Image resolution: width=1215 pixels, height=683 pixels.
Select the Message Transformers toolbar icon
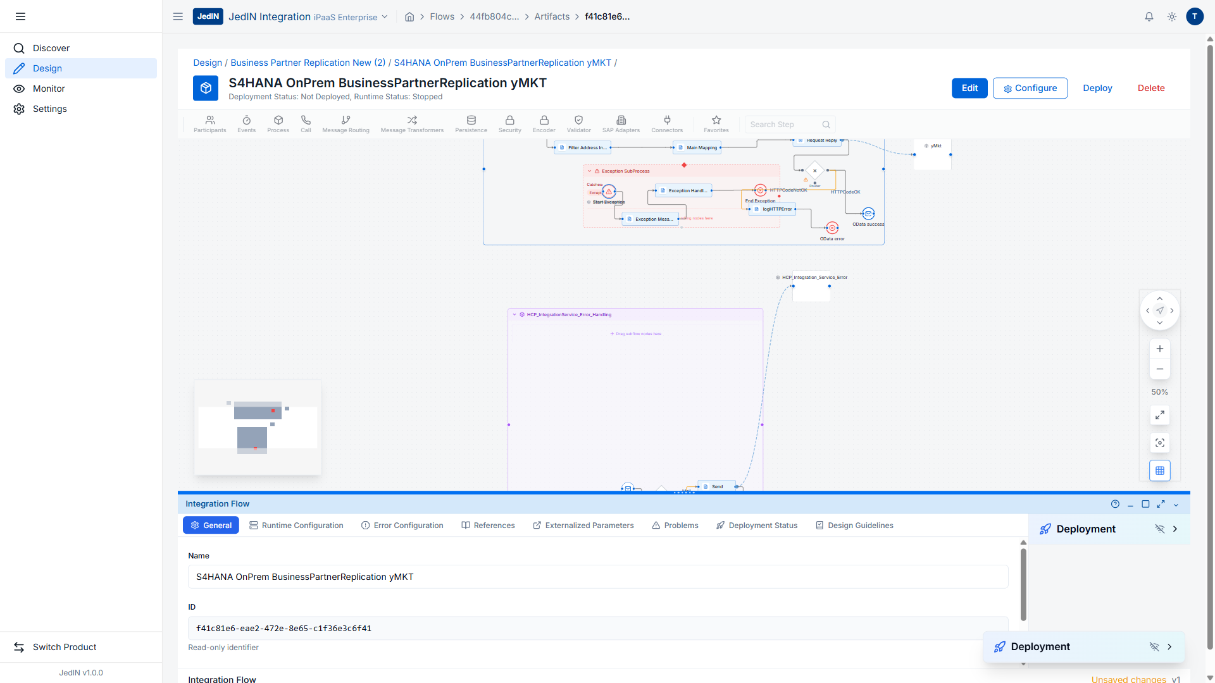[x=412, y=123]
